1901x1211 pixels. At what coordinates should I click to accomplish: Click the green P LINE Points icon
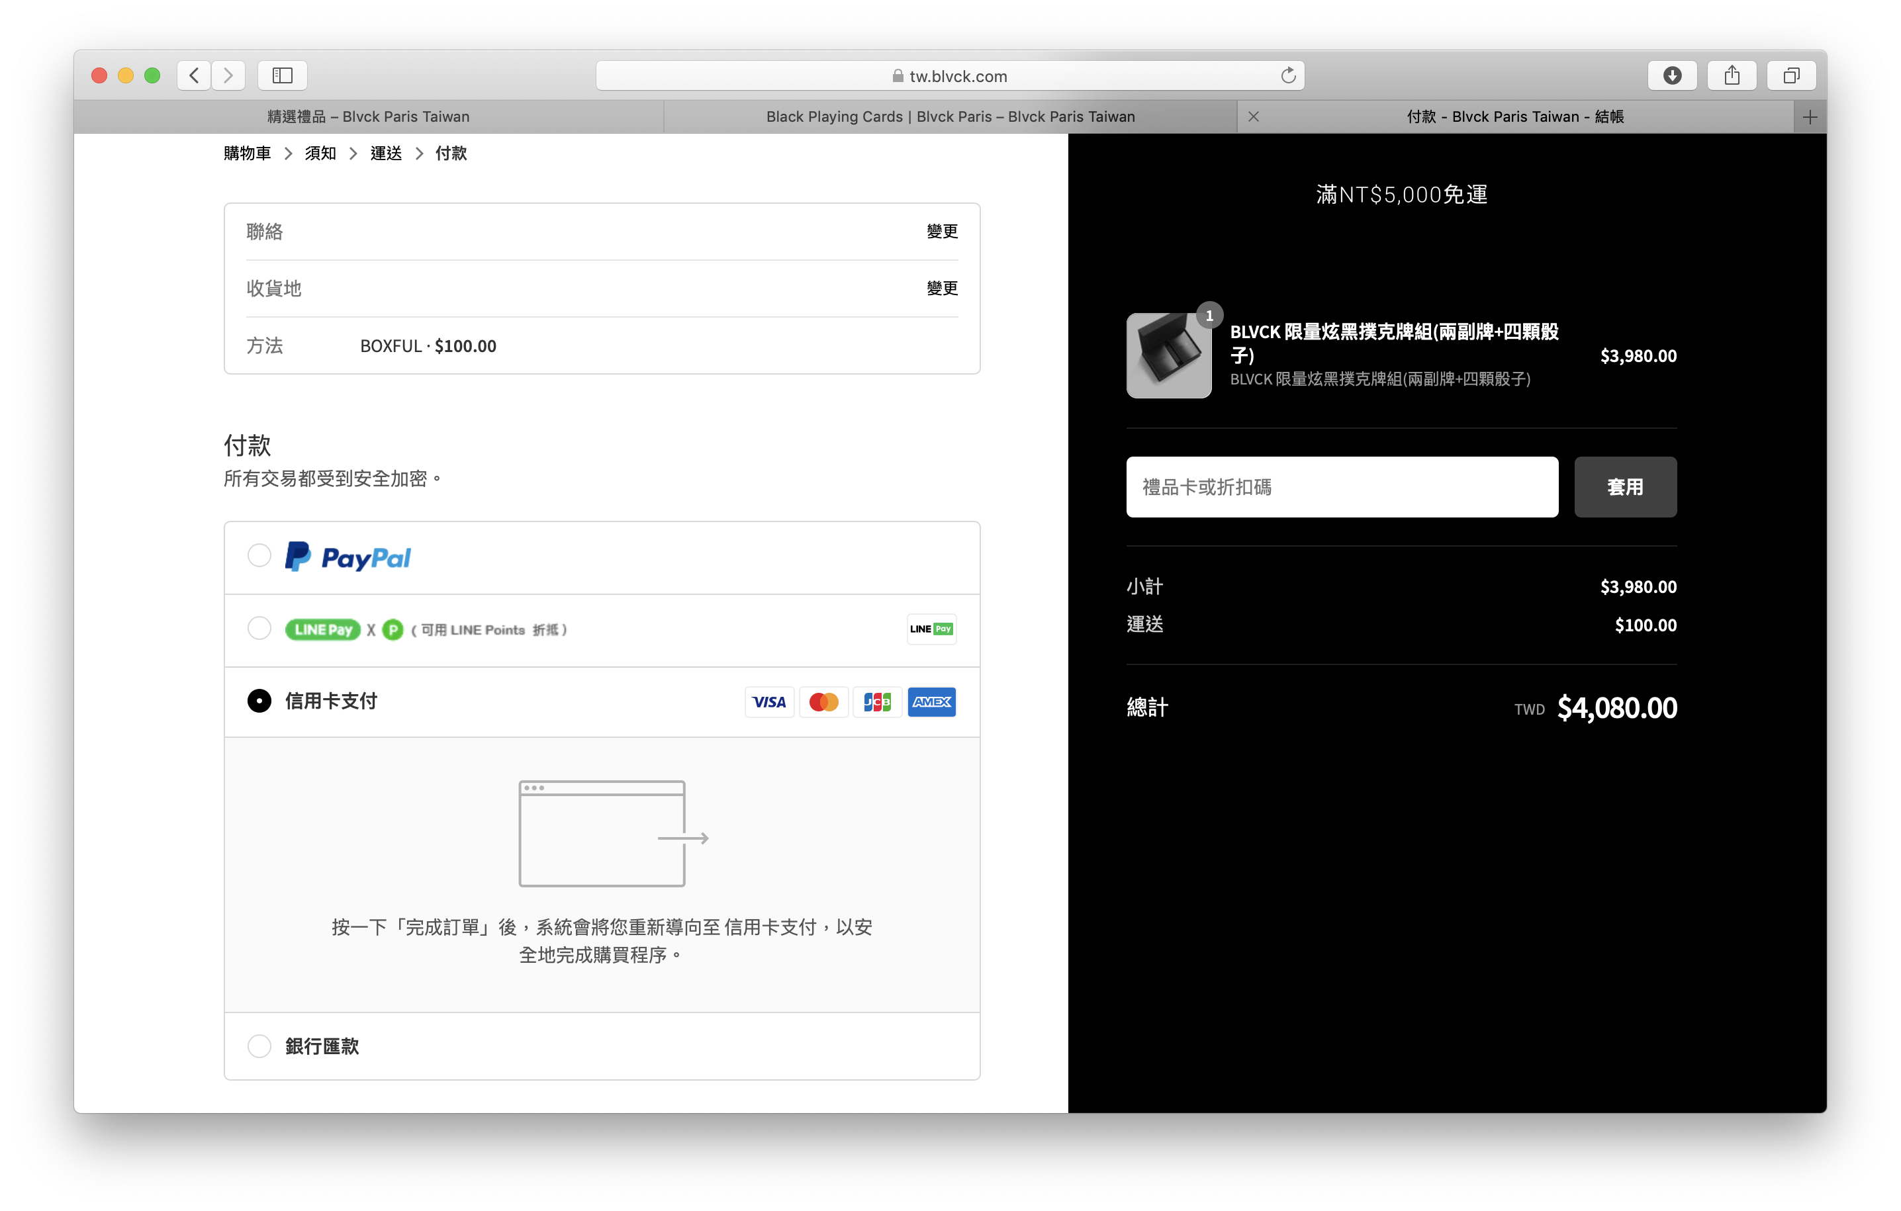pos(393,630)
